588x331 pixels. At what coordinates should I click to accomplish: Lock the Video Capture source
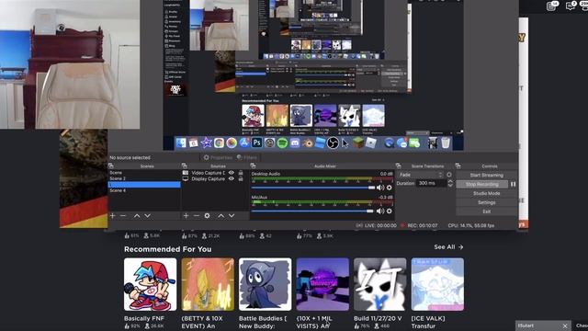[x=241, y=173]
